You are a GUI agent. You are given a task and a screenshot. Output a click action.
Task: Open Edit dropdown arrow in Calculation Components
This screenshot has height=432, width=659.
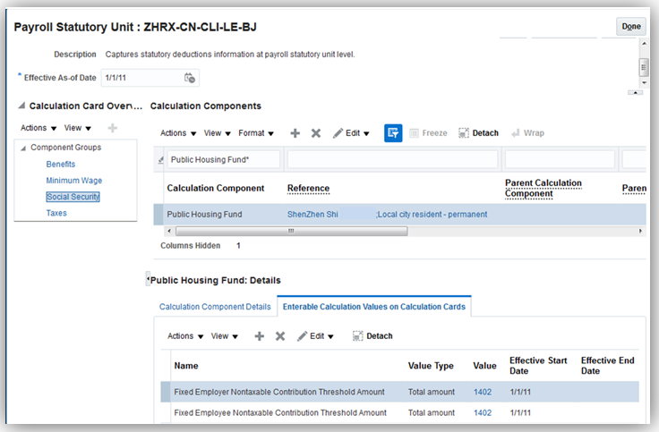point(366,133)
